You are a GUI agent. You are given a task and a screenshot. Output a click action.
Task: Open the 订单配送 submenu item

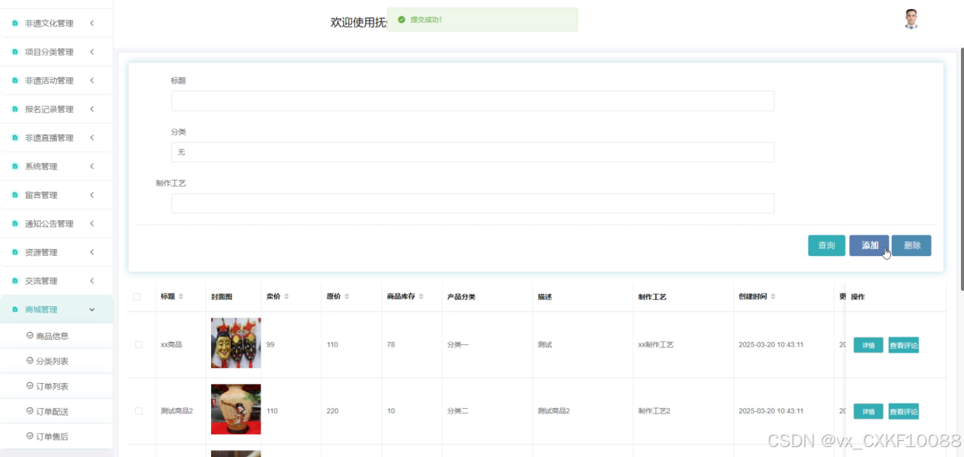tap(56, 411)
